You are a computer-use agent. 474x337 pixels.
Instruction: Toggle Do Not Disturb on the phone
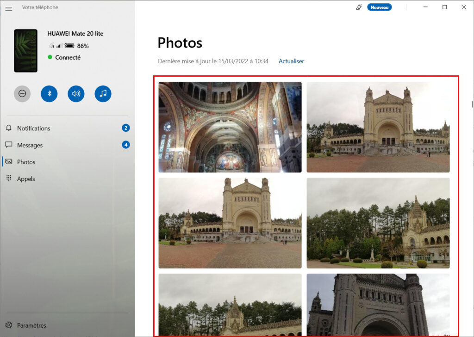pos(22,93)
